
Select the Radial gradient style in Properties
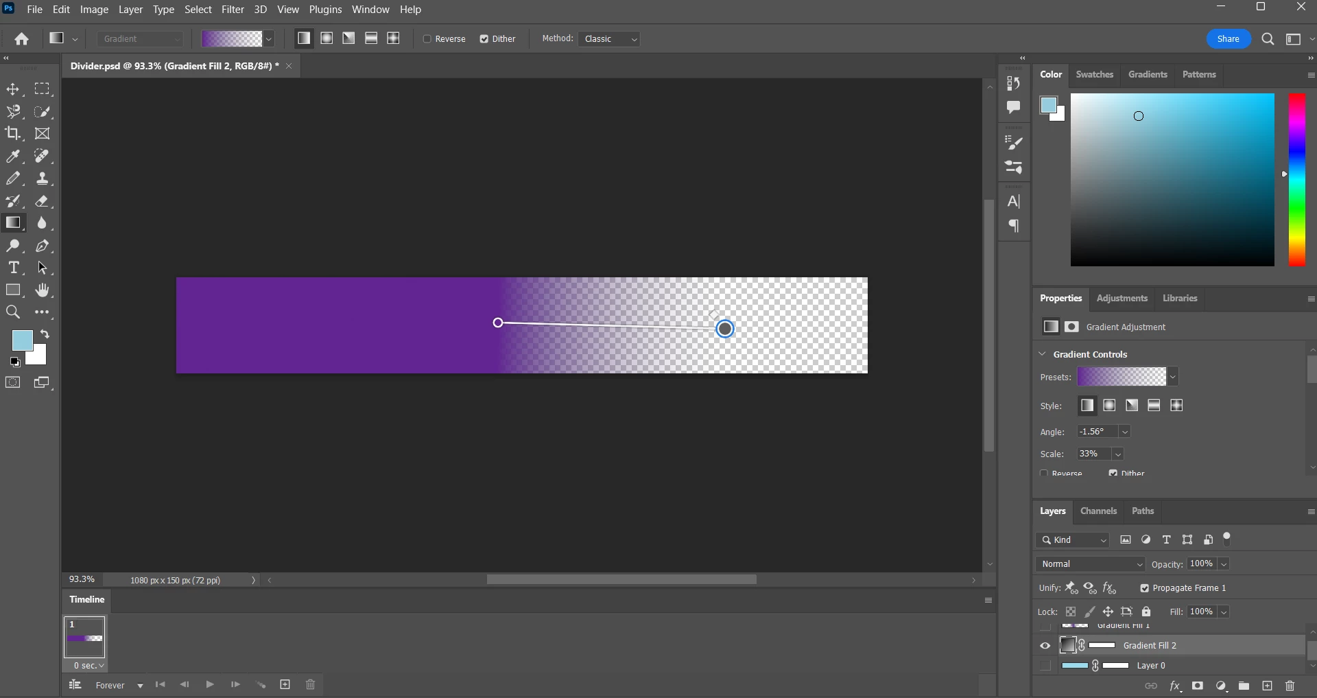[1109, 406]
